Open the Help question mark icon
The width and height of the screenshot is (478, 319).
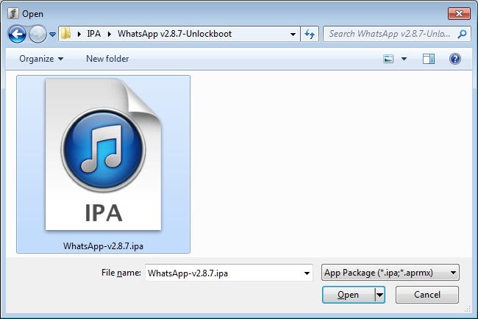455,58
